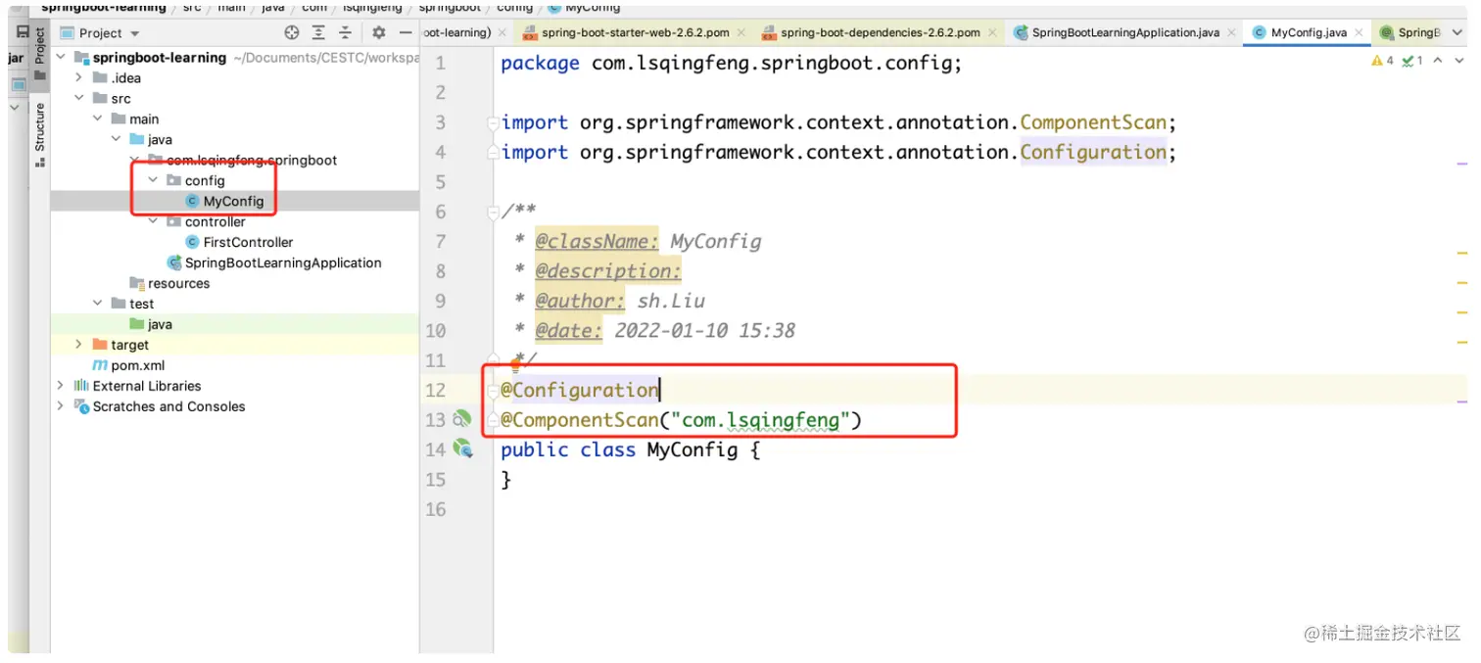The image size is (1481, 663).
Task: Expand Scratches and Consoles node
Action: [61, 406]
